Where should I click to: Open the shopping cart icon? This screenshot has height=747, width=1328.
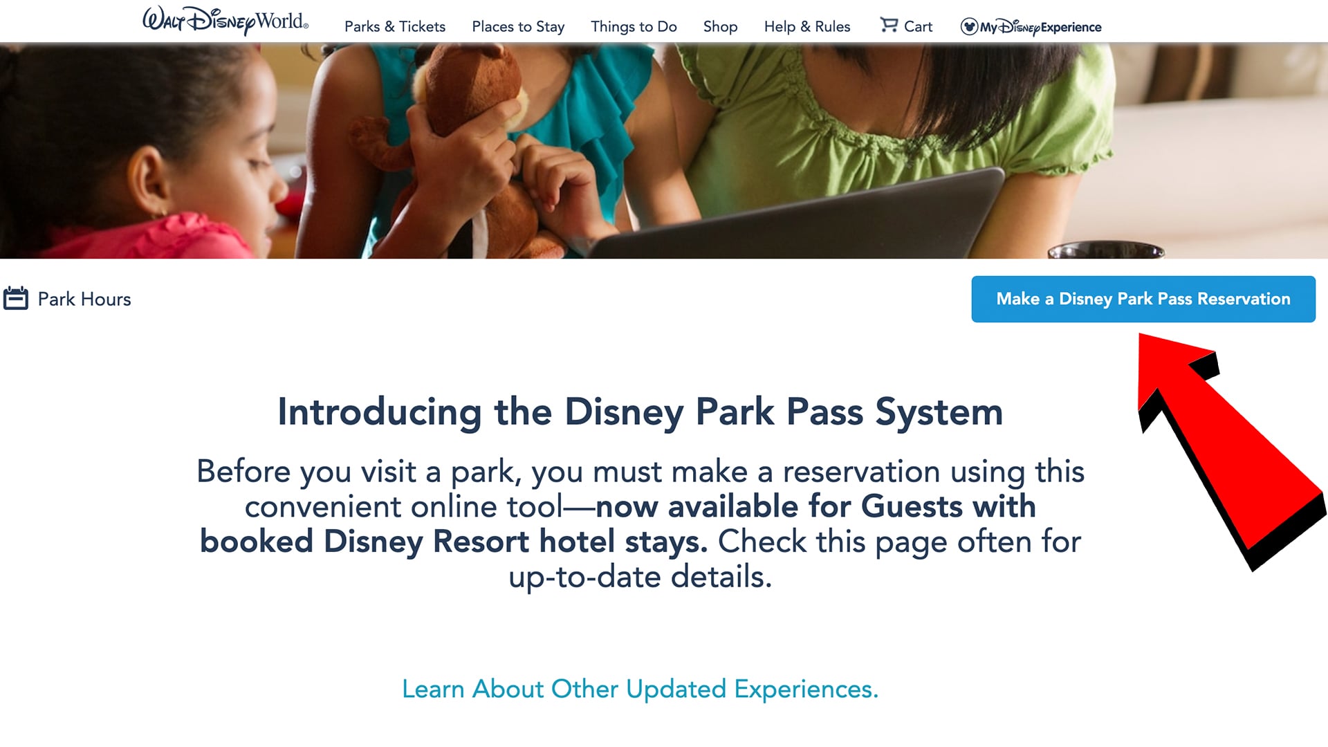[888, 26]
